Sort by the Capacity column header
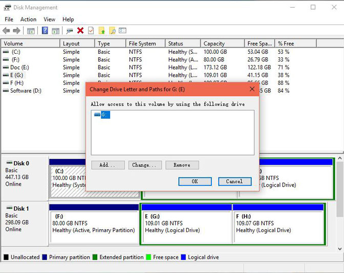 tap(222, 43)
